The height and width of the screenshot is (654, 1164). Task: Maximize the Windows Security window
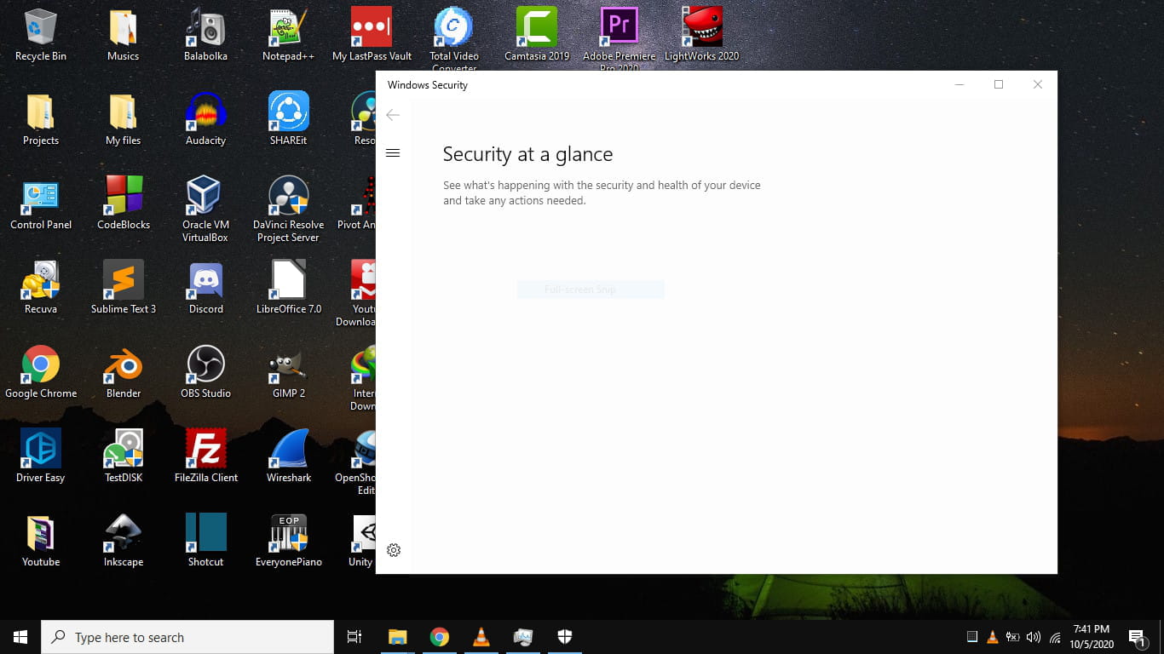999,84
